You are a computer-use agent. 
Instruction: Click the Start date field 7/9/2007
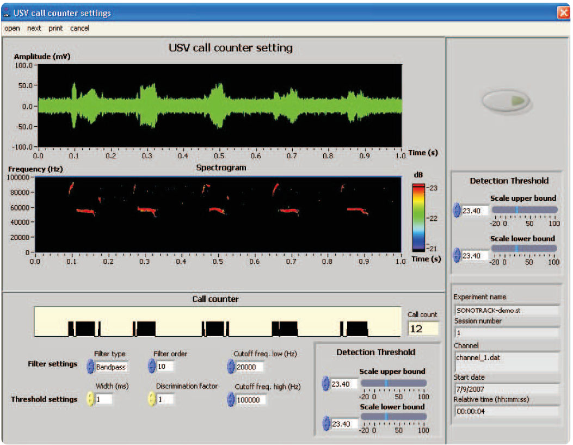coord(507,389)
